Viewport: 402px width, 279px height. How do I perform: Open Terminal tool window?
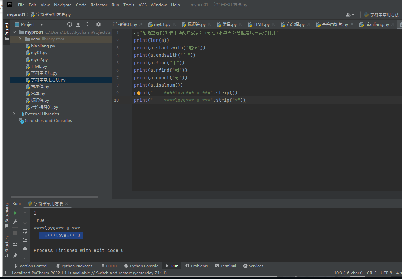[x=225, y=266]
